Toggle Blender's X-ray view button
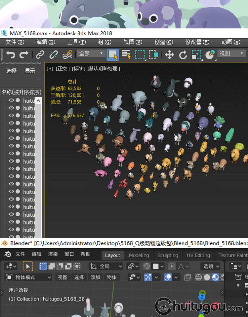The height and width of the screenshot is (317, 248). pyautogui.click(x=187, y=277)
